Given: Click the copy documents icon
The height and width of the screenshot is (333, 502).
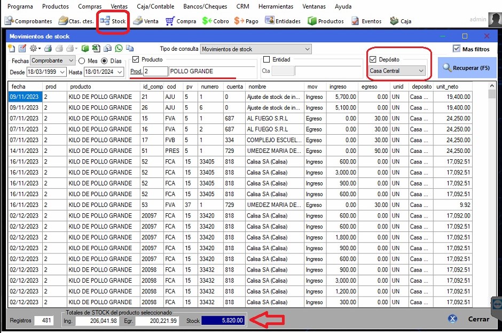Looking at the screenshot, I should click(x=130, y=49).
